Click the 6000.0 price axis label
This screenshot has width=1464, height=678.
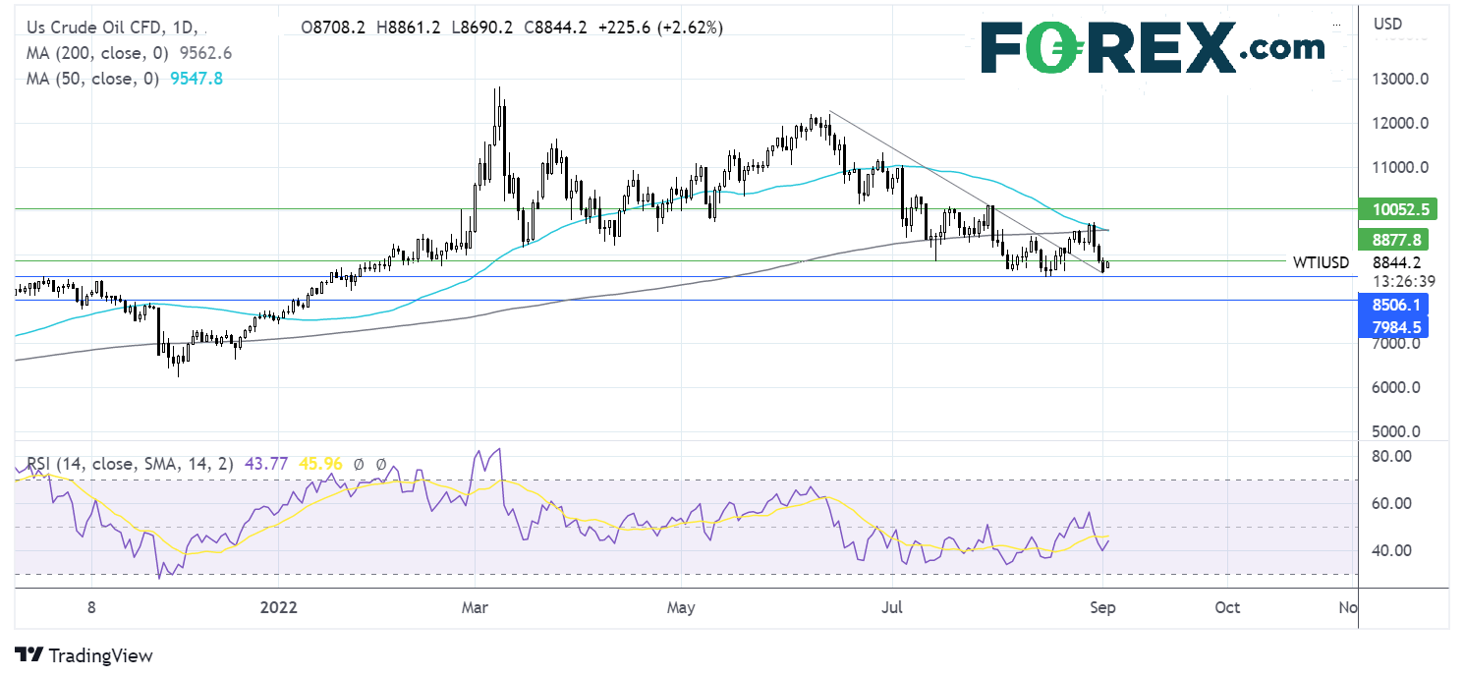1397,388
